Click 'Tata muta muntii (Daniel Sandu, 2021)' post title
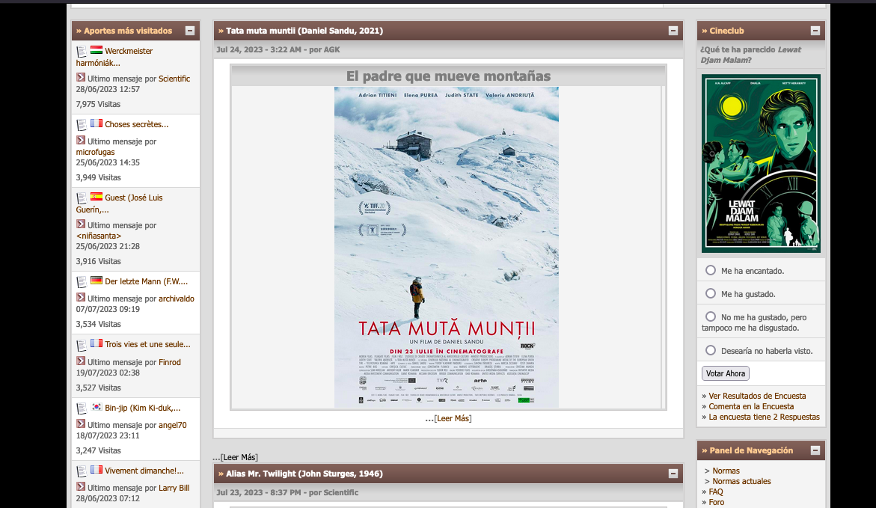 click(304, 31)
